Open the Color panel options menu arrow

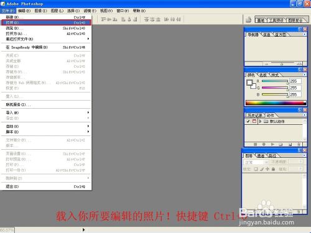304,75
